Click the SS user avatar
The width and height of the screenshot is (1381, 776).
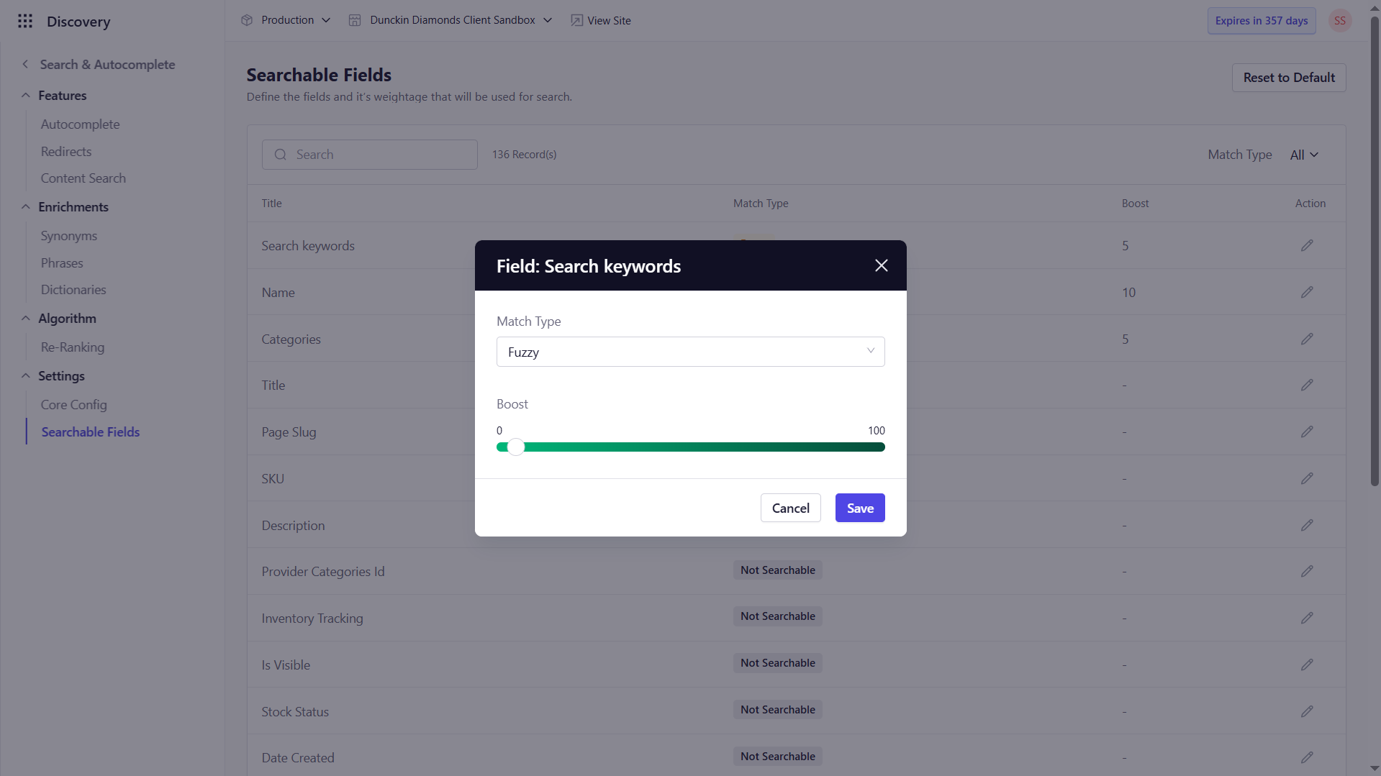[x=1339, y=21]
